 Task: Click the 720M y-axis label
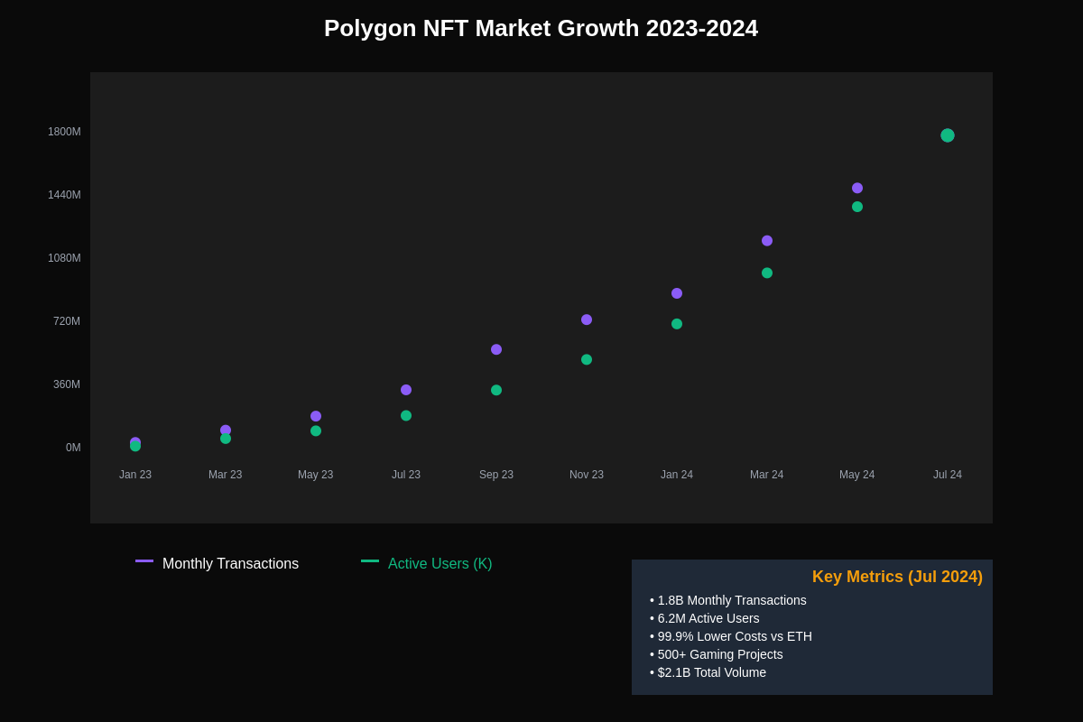point(67,321)
